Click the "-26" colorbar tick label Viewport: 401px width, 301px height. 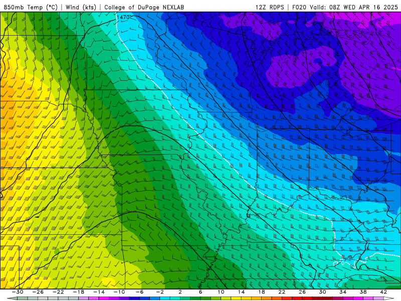(38, 292)
